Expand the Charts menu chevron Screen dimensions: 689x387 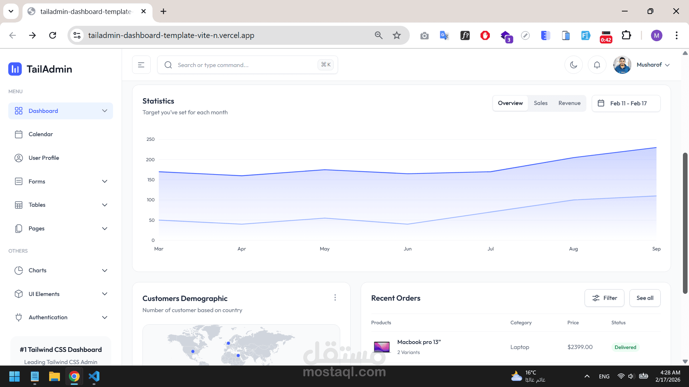pyautogui.click(x=104, y=271)
